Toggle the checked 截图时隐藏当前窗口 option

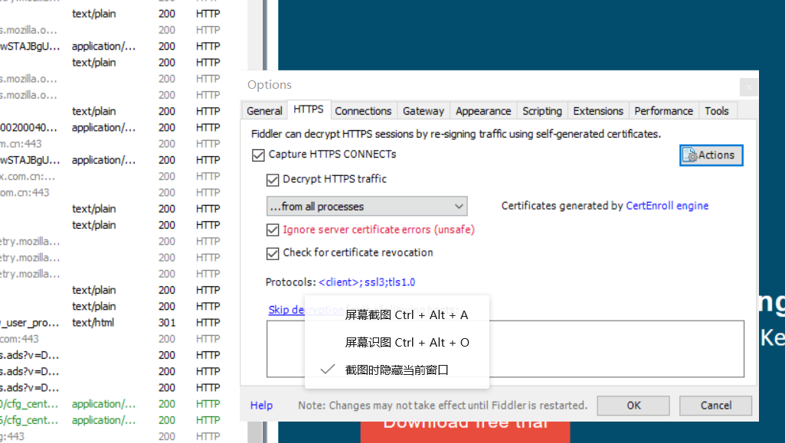397,370
